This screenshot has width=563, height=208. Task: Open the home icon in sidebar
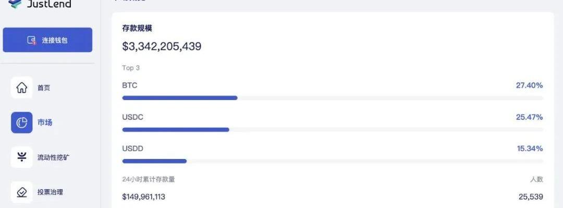(x=21, y=87)
